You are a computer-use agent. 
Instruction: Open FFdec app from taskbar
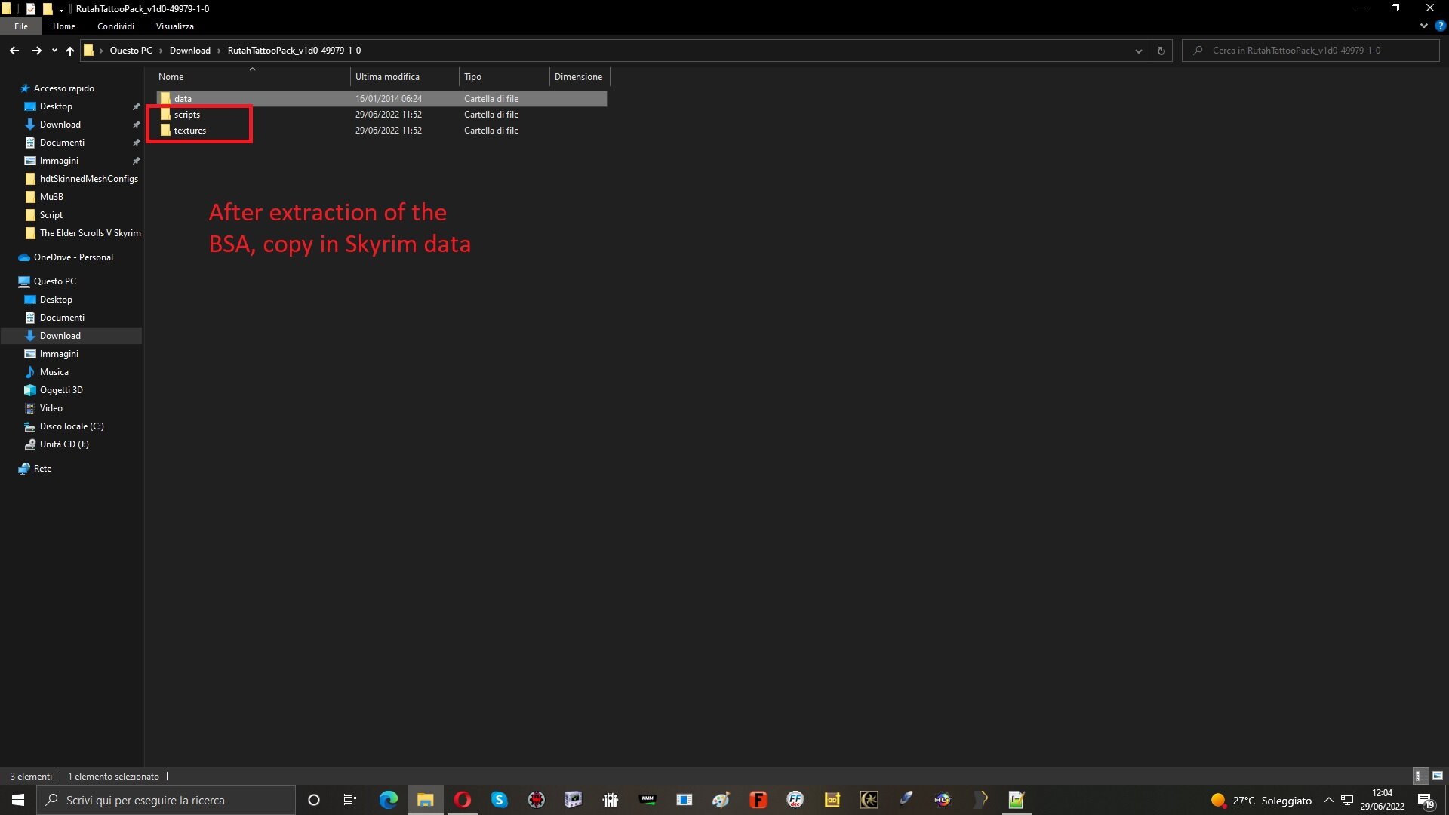(795, 800)
